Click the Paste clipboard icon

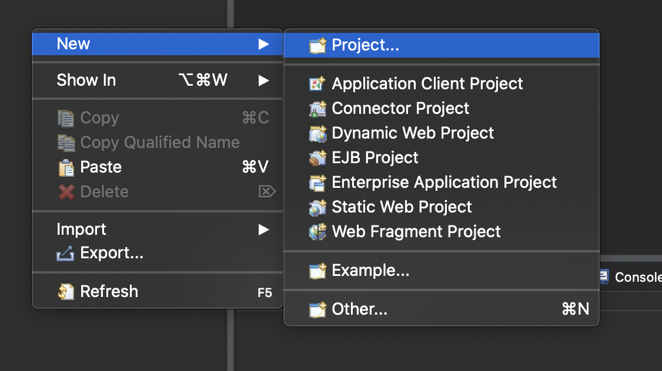[x=66, y=167]
